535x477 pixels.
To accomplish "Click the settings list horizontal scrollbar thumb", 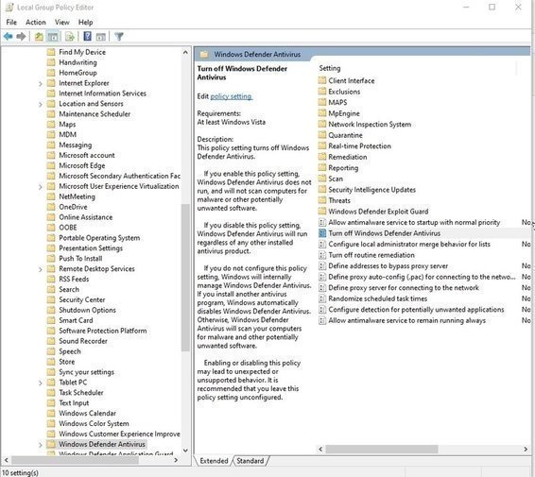I will point(382,449).
